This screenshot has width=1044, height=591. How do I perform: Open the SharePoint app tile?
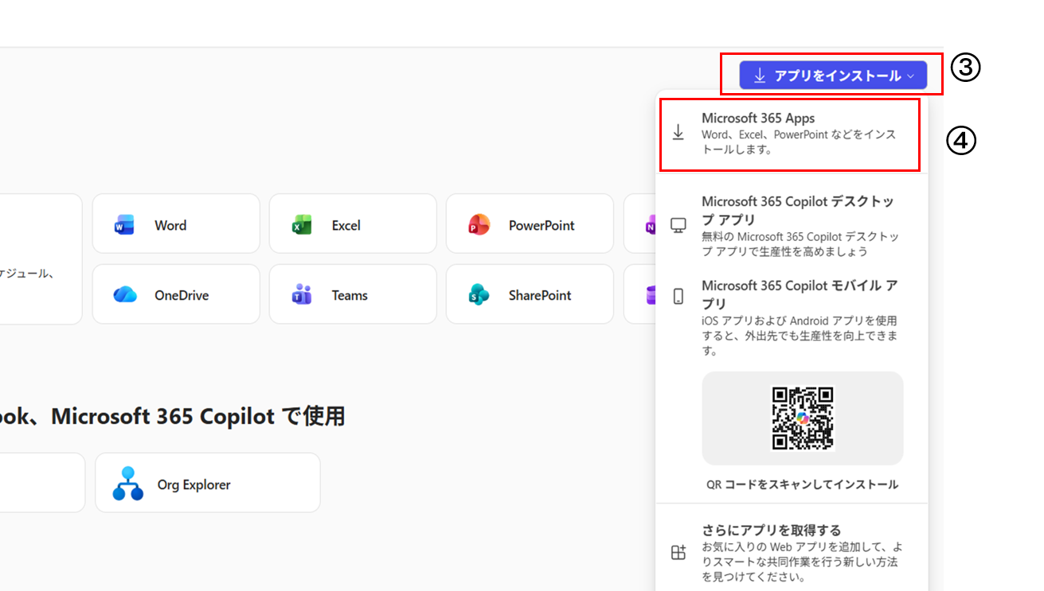point(530,295)
